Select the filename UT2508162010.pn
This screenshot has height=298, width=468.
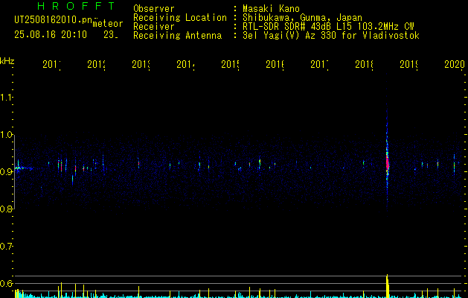(53, 20)
